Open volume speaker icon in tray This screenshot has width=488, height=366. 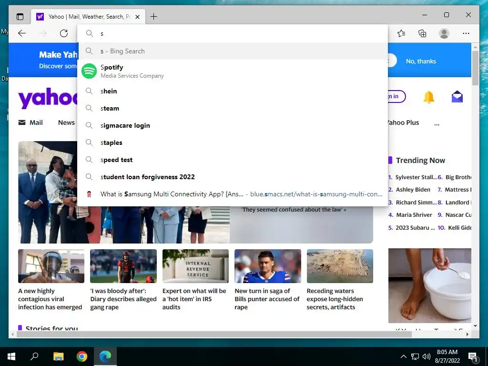click(x=427, y=356)
